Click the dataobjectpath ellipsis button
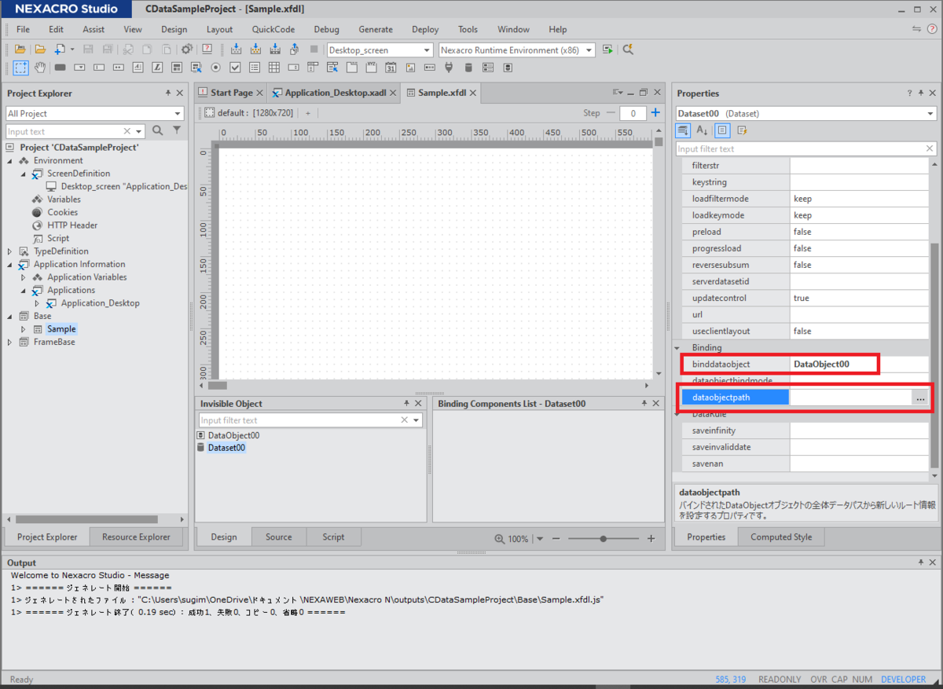943x689 pixels. pos(919,398)
